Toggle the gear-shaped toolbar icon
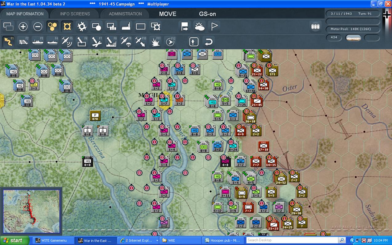392x245 pixels. 82,27
